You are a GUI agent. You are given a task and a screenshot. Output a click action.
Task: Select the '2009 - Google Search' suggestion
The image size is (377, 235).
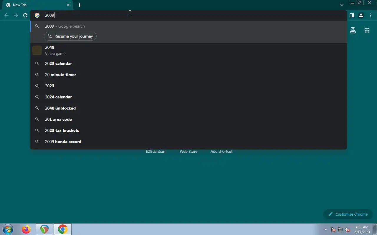(x=188, y=26)
